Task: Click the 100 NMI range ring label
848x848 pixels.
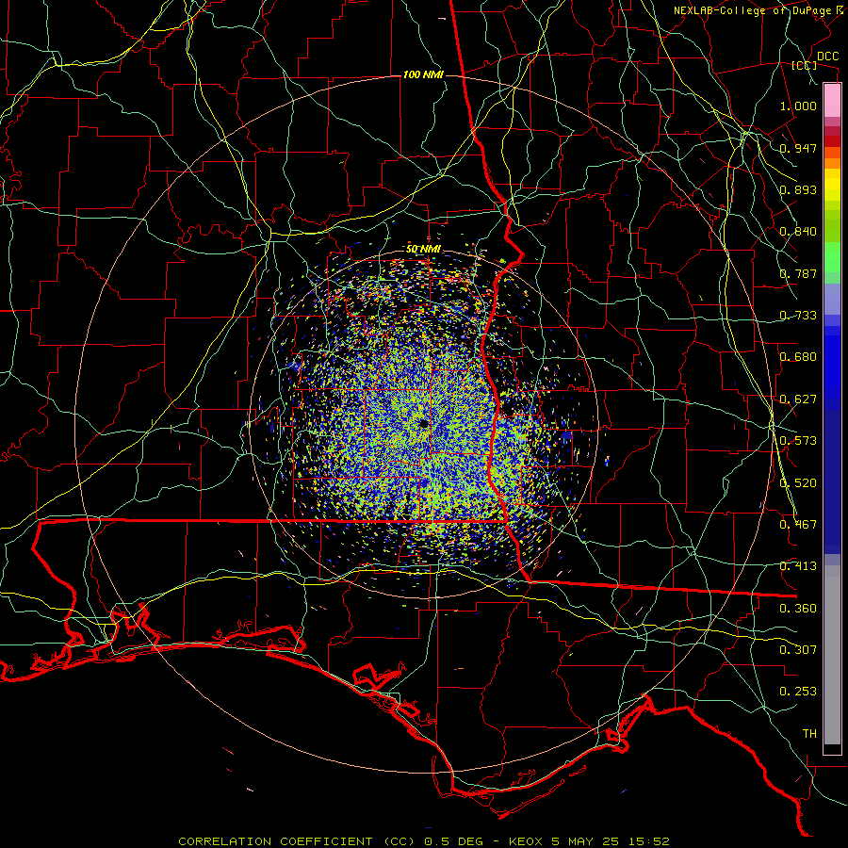Action: [423, 74]
